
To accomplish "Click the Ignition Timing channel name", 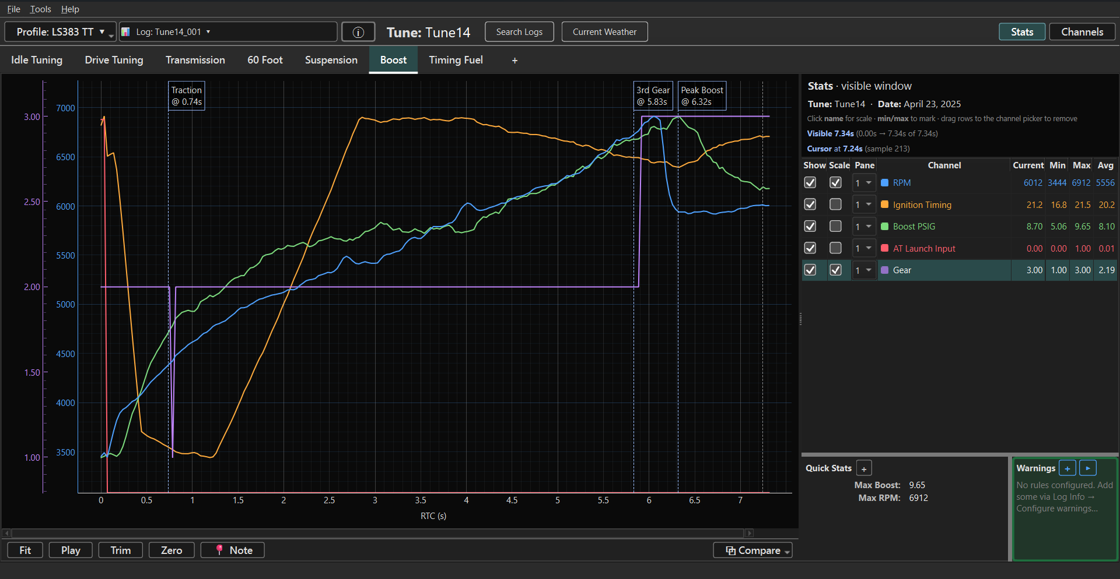I will coord(922,204).
